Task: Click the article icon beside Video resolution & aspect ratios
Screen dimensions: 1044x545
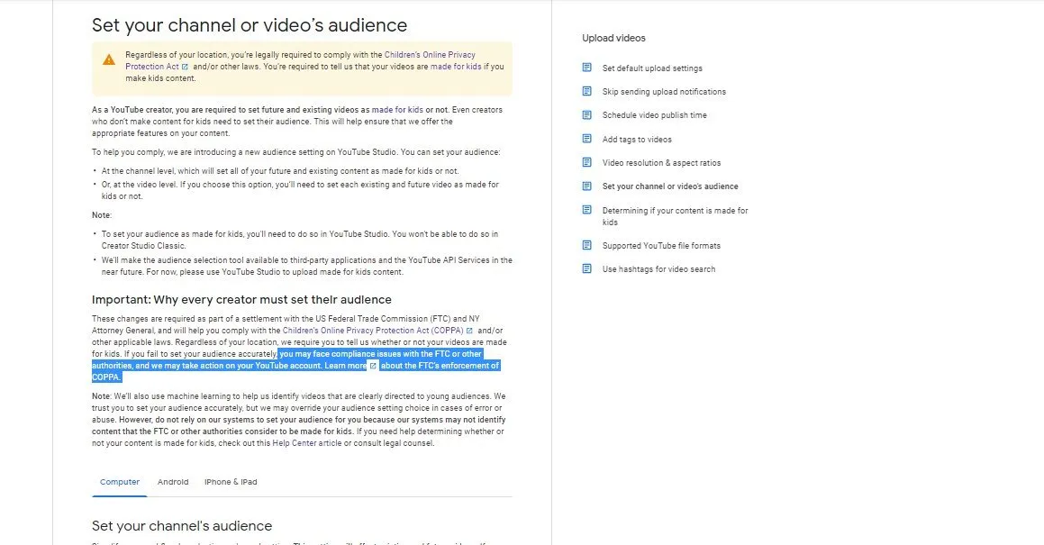Action: coord(586,162)
